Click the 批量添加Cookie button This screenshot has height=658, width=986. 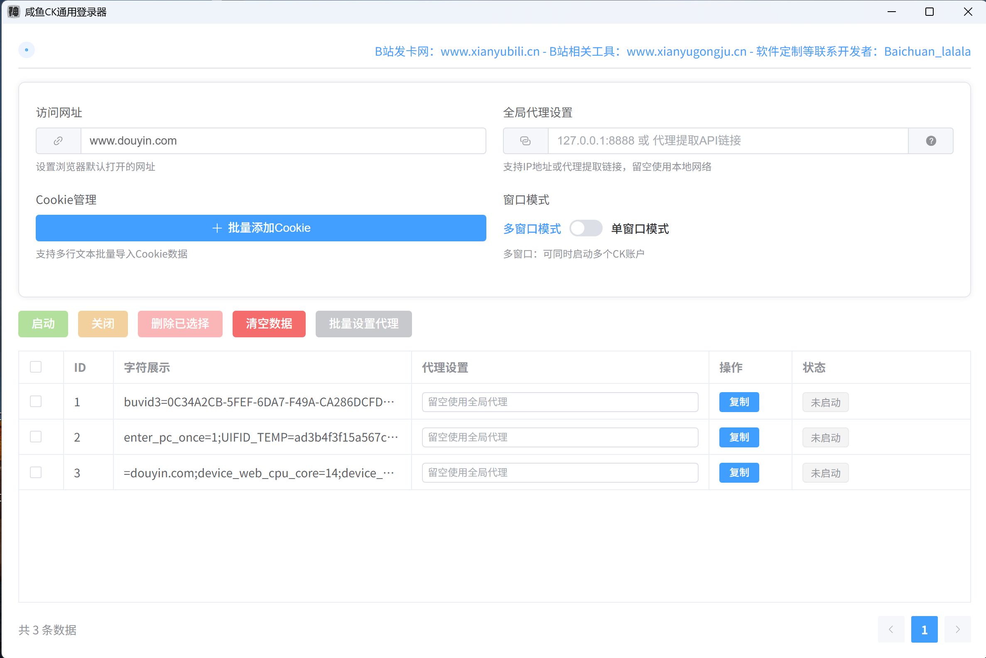click(x=260, y=228)
